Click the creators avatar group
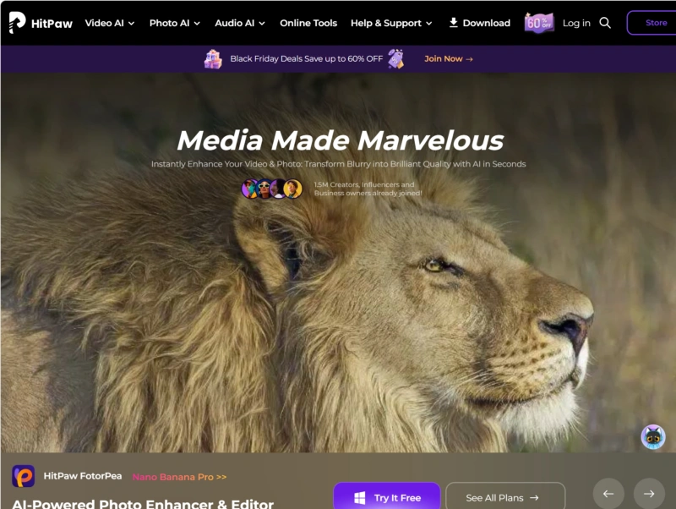Image resolution: width=676 pixels, height=509 pixels. [272, 189]
